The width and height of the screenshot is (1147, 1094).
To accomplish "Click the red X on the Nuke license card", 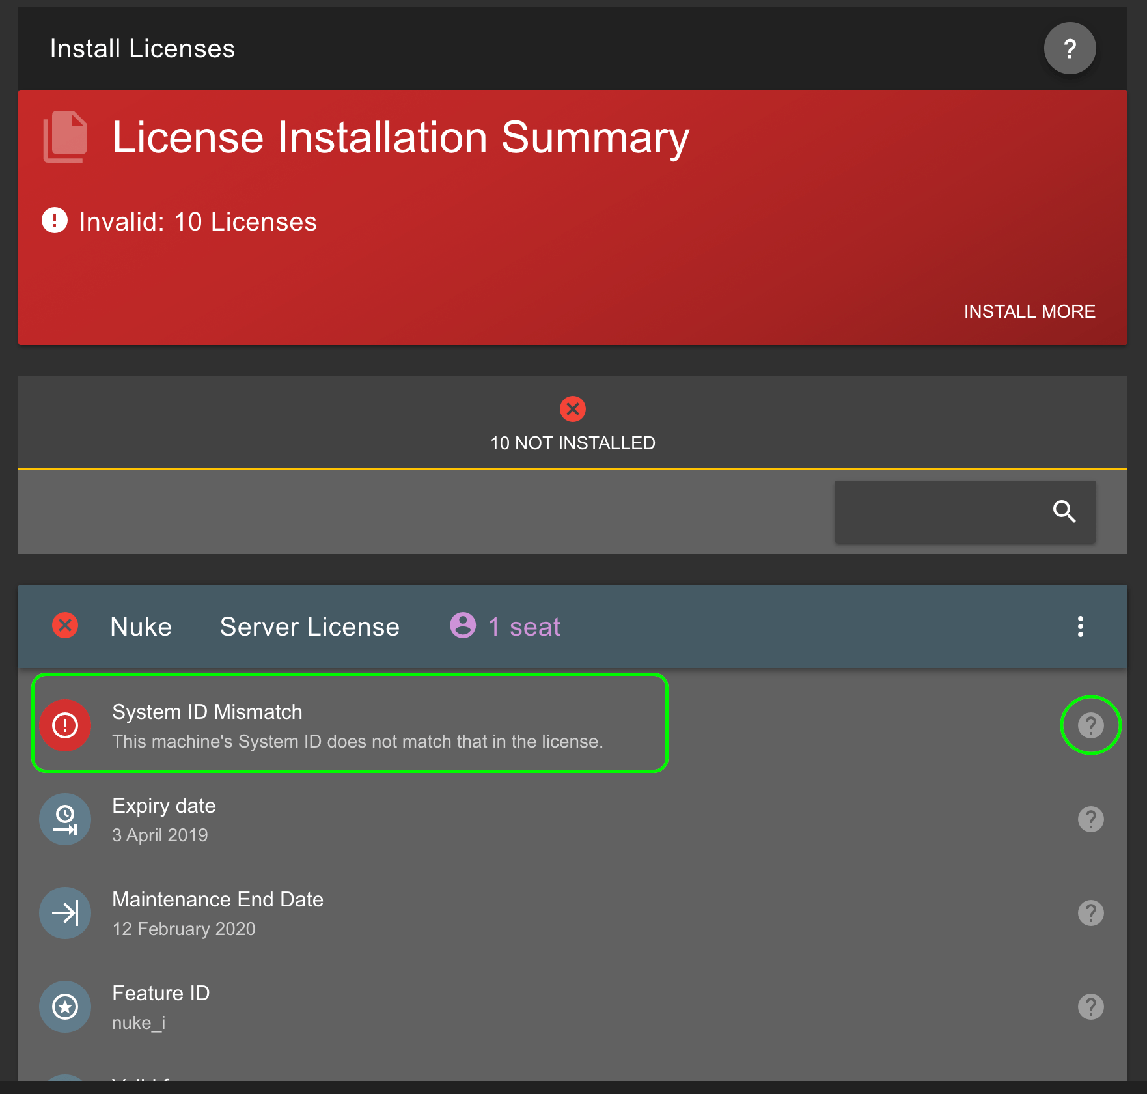I will point(65,626).
